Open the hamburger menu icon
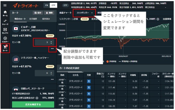This screenshot has height=110, width=175. (x=5, y=5)
